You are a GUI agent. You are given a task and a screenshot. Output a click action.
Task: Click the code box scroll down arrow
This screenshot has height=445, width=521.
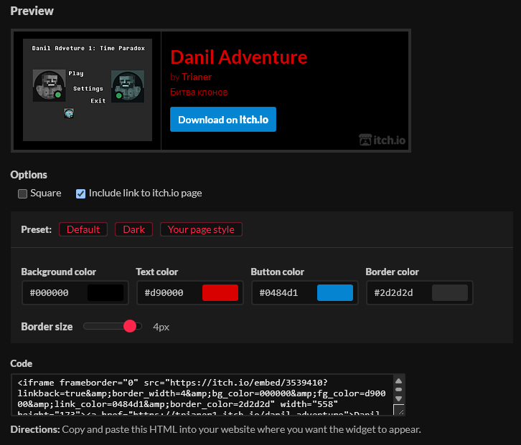click(x=399, y=398)
